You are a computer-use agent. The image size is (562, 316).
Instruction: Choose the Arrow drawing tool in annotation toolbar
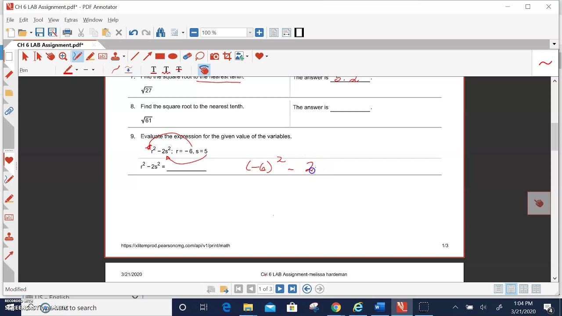148,56
